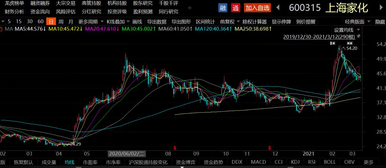Toggle 显示停牌 suspension display
386x168 pixels.
(281, 22)
